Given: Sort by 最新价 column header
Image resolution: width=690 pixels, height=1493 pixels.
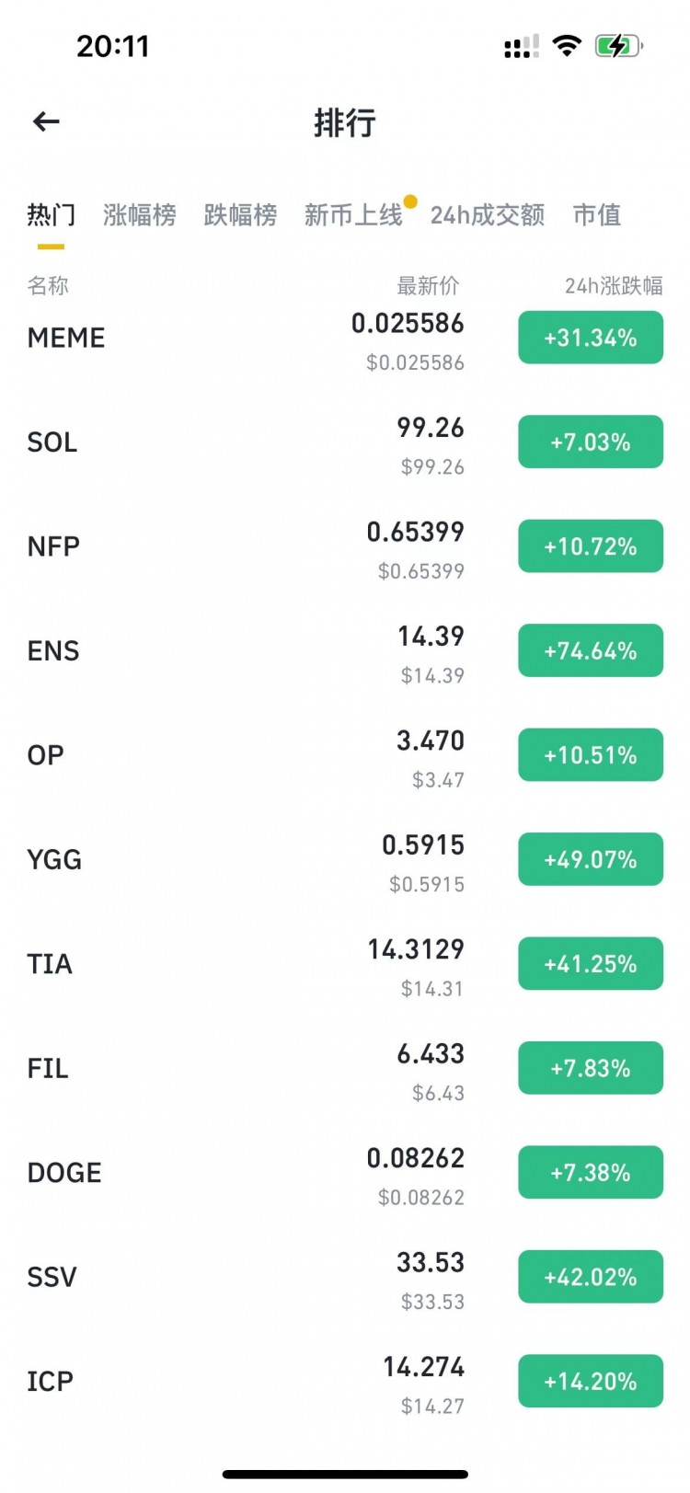Looking at the screenshot, I should [x=428, y=286].
